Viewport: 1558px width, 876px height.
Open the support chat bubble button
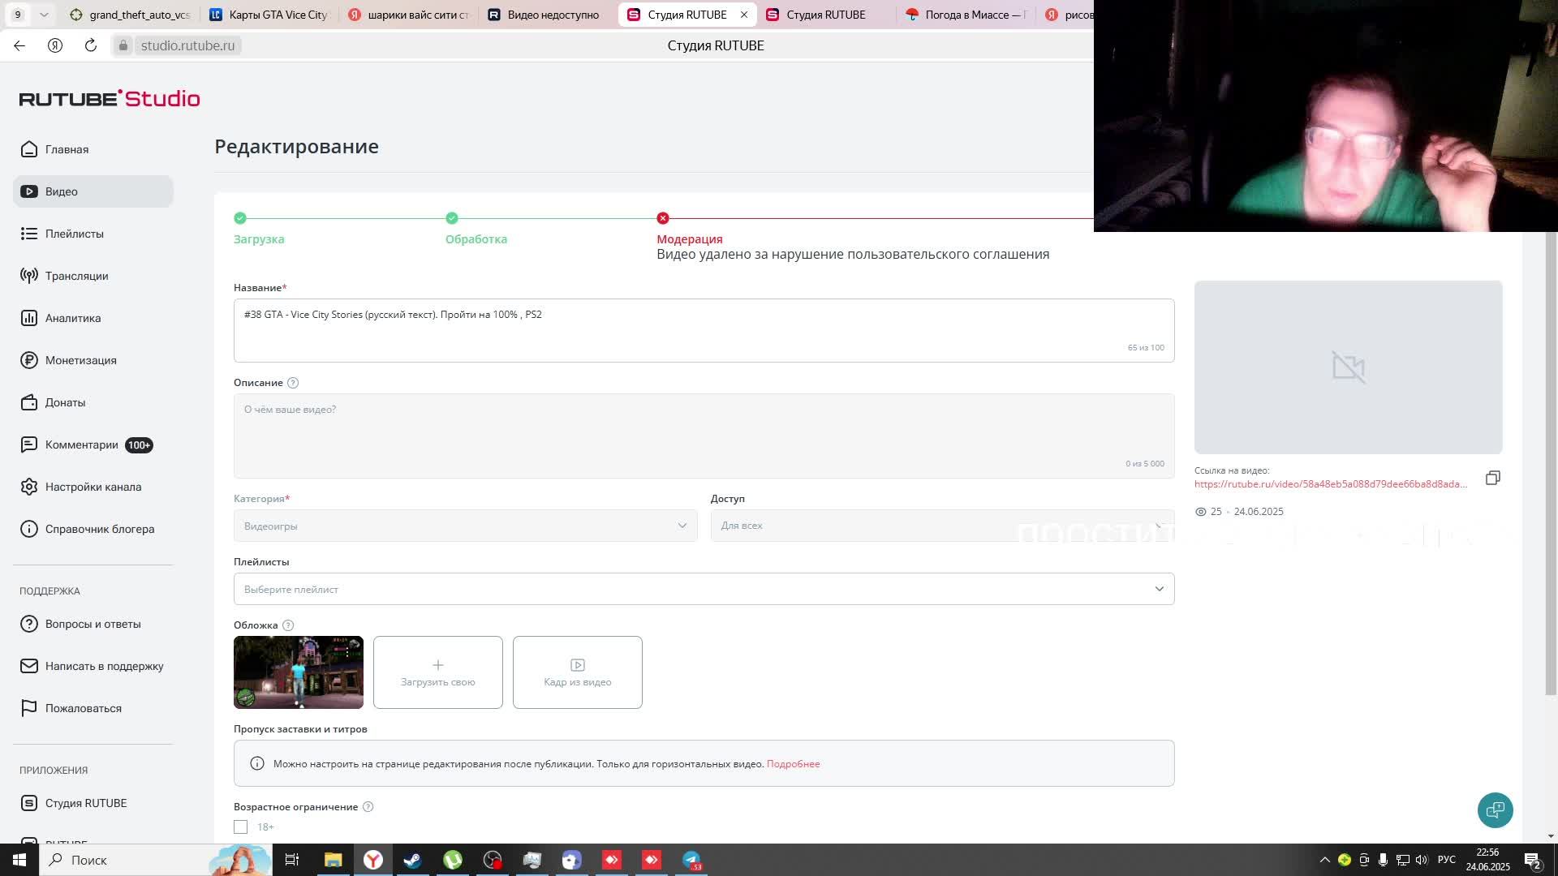1495,809
